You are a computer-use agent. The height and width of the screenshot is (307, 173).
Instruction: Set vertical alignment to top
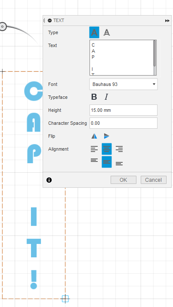94,160
